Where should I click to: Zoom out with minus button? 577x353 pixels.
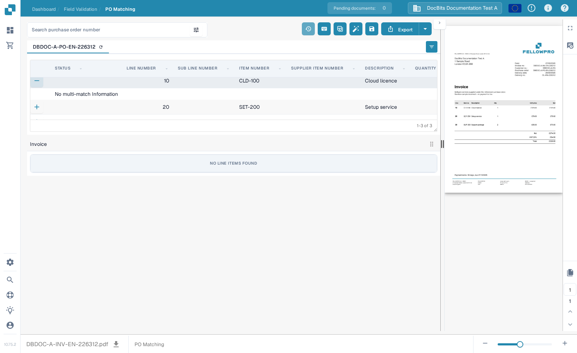pyautogui.click(x=485, y=344)
